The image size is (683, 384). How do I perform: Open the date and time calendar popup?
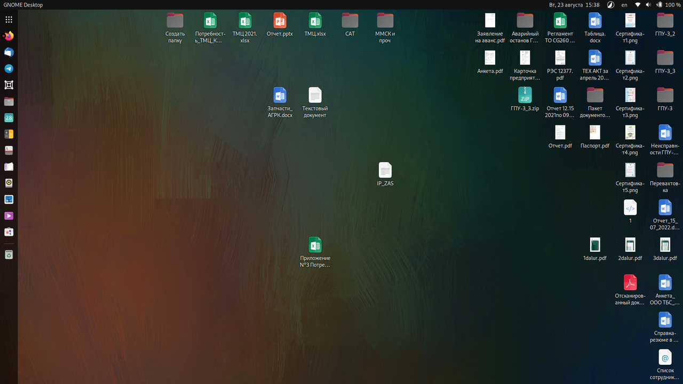574,5
